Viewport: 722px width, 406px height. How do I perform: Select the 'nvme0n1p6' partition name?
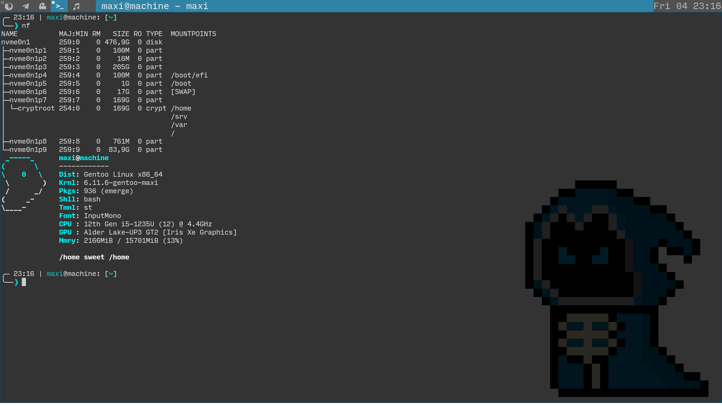point(28,92)
